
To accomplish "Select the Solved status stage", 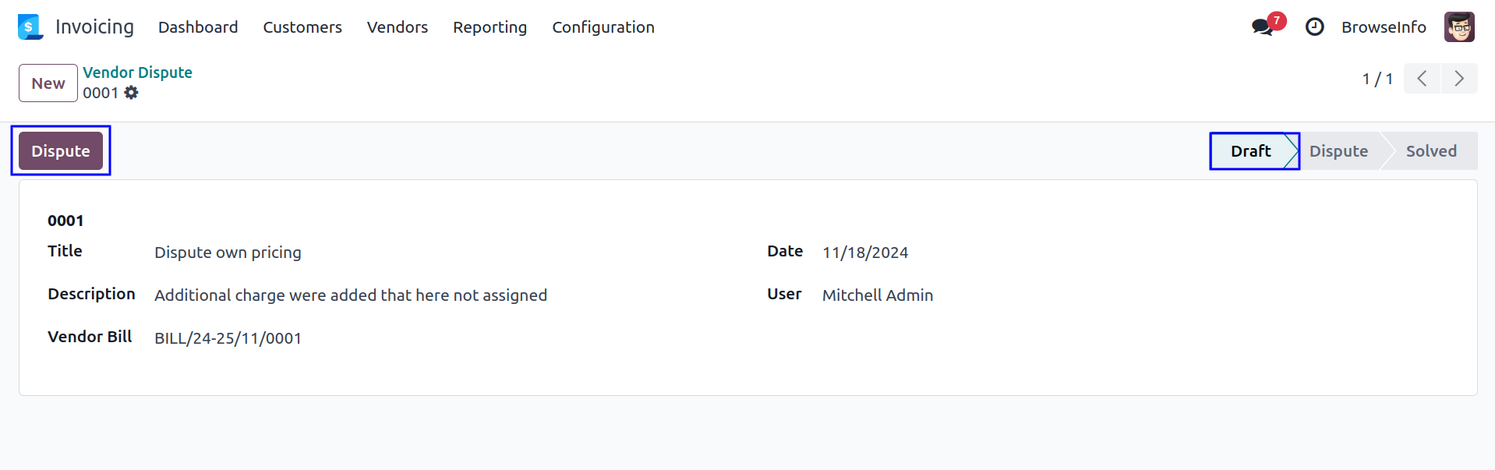I will [1430, 151].
